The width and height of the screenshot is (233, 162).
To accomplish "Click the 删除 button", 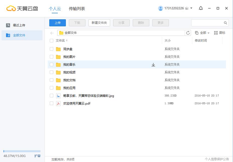I will click(141, 23).
